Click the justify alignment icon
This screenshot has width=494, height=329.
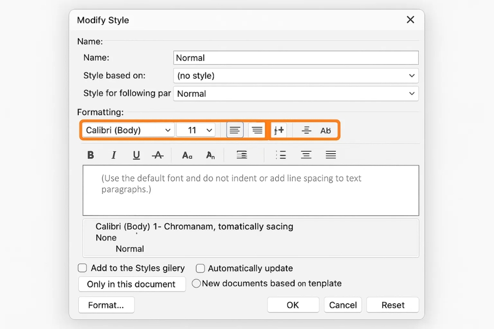[331, 155]
